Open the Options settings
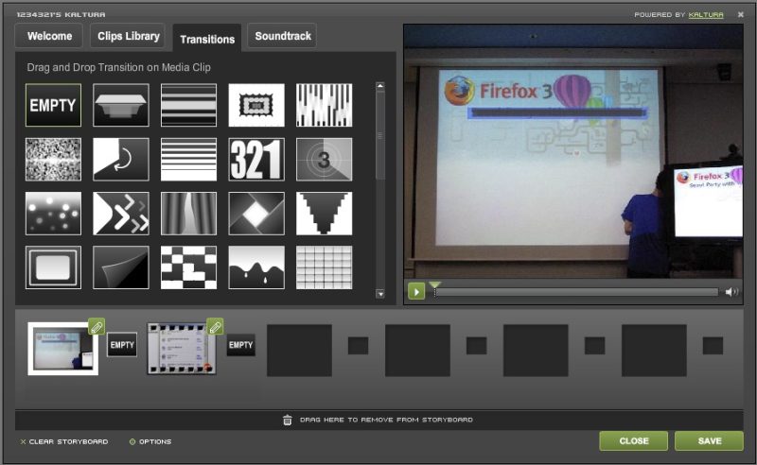Screen dimensions: 757x465 150,441
